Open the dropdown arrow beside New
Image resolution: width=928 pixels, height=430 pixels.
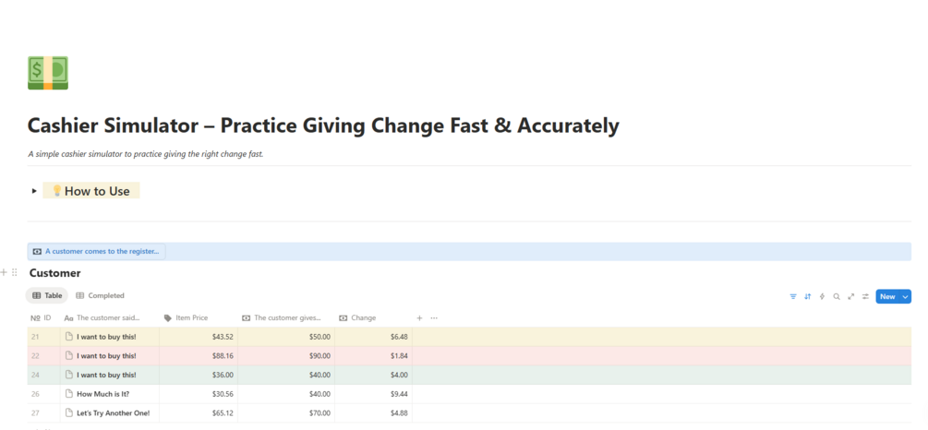[x=905, y=296]
